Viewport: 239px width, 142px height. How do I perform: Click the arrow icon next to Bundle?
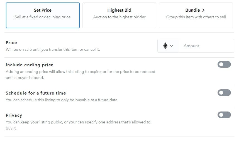(203, 10)
